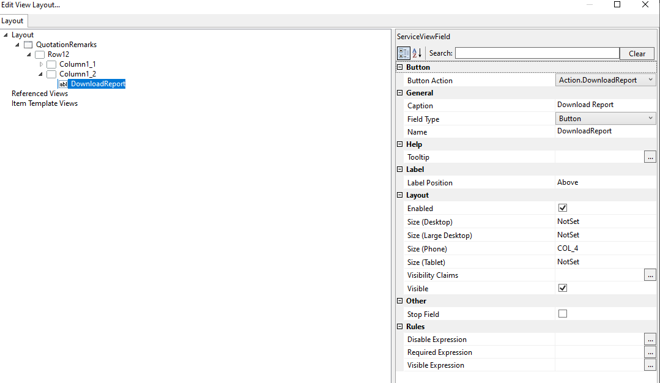Open Tooltip editor ellipsis button

coord(650,157)
